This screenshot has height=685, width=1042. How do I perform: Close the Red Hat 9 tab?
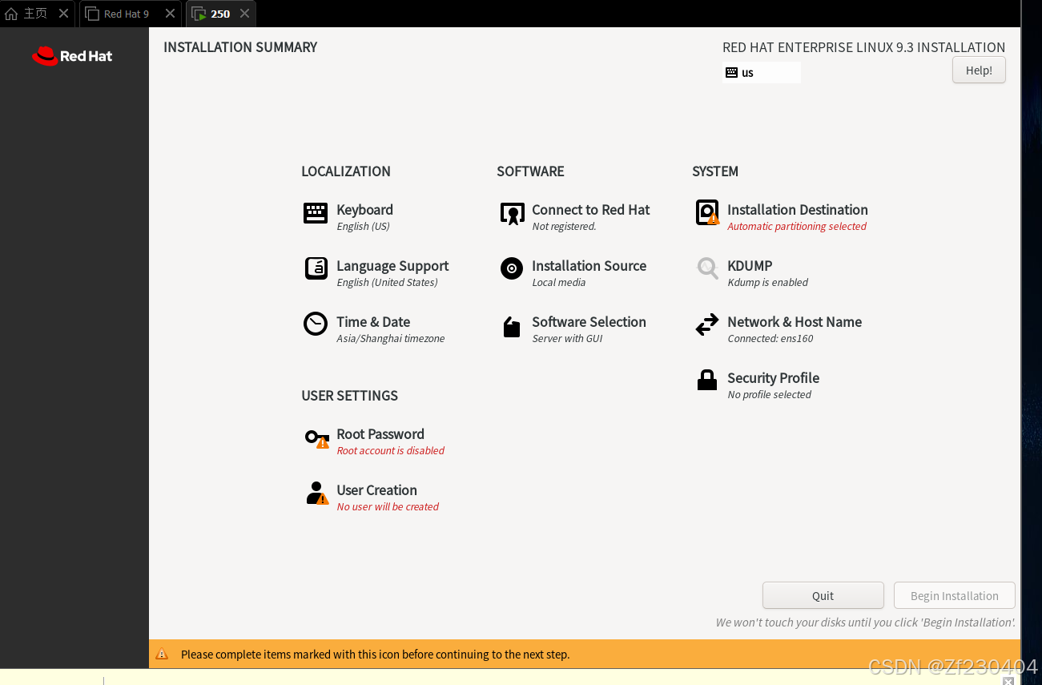pos(170,14)
